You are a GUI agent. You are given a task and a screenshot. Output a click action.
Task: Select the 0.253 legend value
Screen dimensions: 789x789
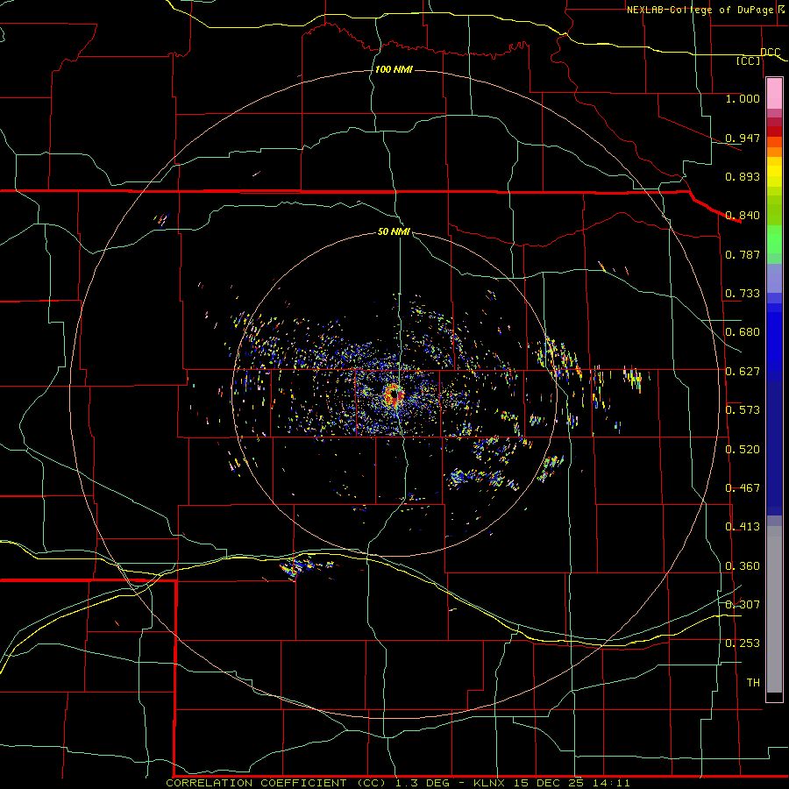click(x=743, y=643)
